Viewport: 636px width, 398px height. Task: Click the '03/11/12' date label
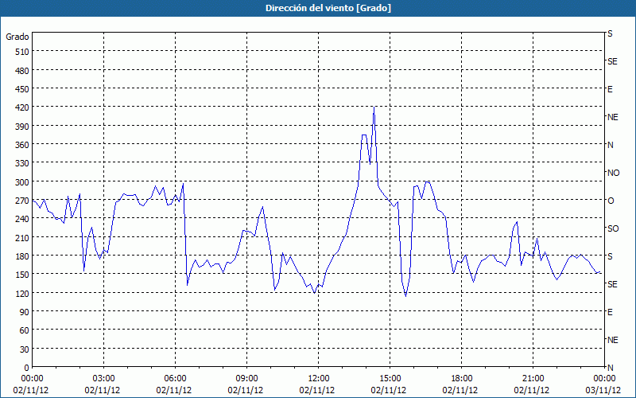[x=603, y=390]
